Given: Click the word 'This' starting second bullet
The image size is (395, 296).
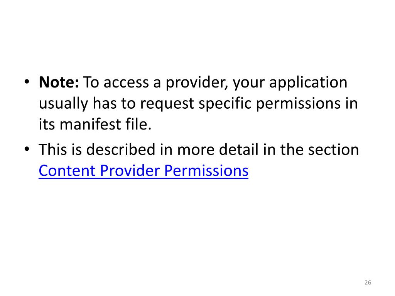Looking at the screenshot, I should click(x=52, y=149).
